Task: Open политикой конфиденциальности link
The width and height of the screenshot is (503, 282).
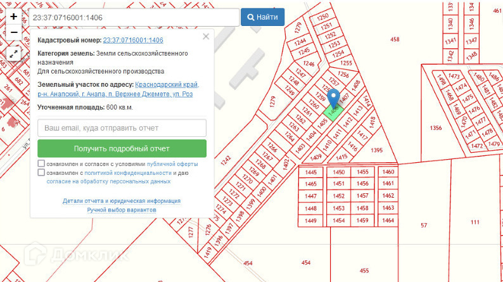Action: pos(128,173)
